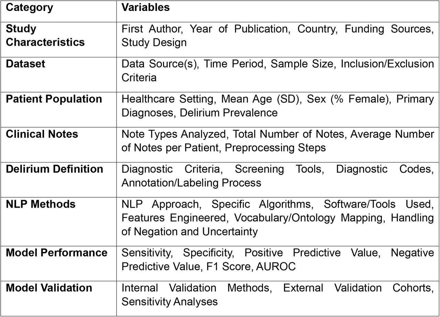This screenshot has width=440, height=317.
Task: Select the 'Sensitivity, Specificity' variables cell
Action: tap(278, 259)
